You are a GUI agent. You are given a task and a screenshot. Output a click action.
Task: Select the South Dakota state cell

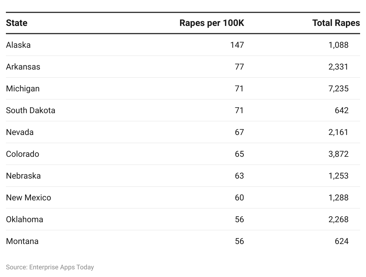coord(31,110)
